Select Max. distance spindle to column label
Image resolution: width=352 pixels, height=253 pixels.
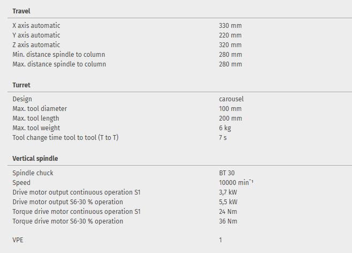59,64
